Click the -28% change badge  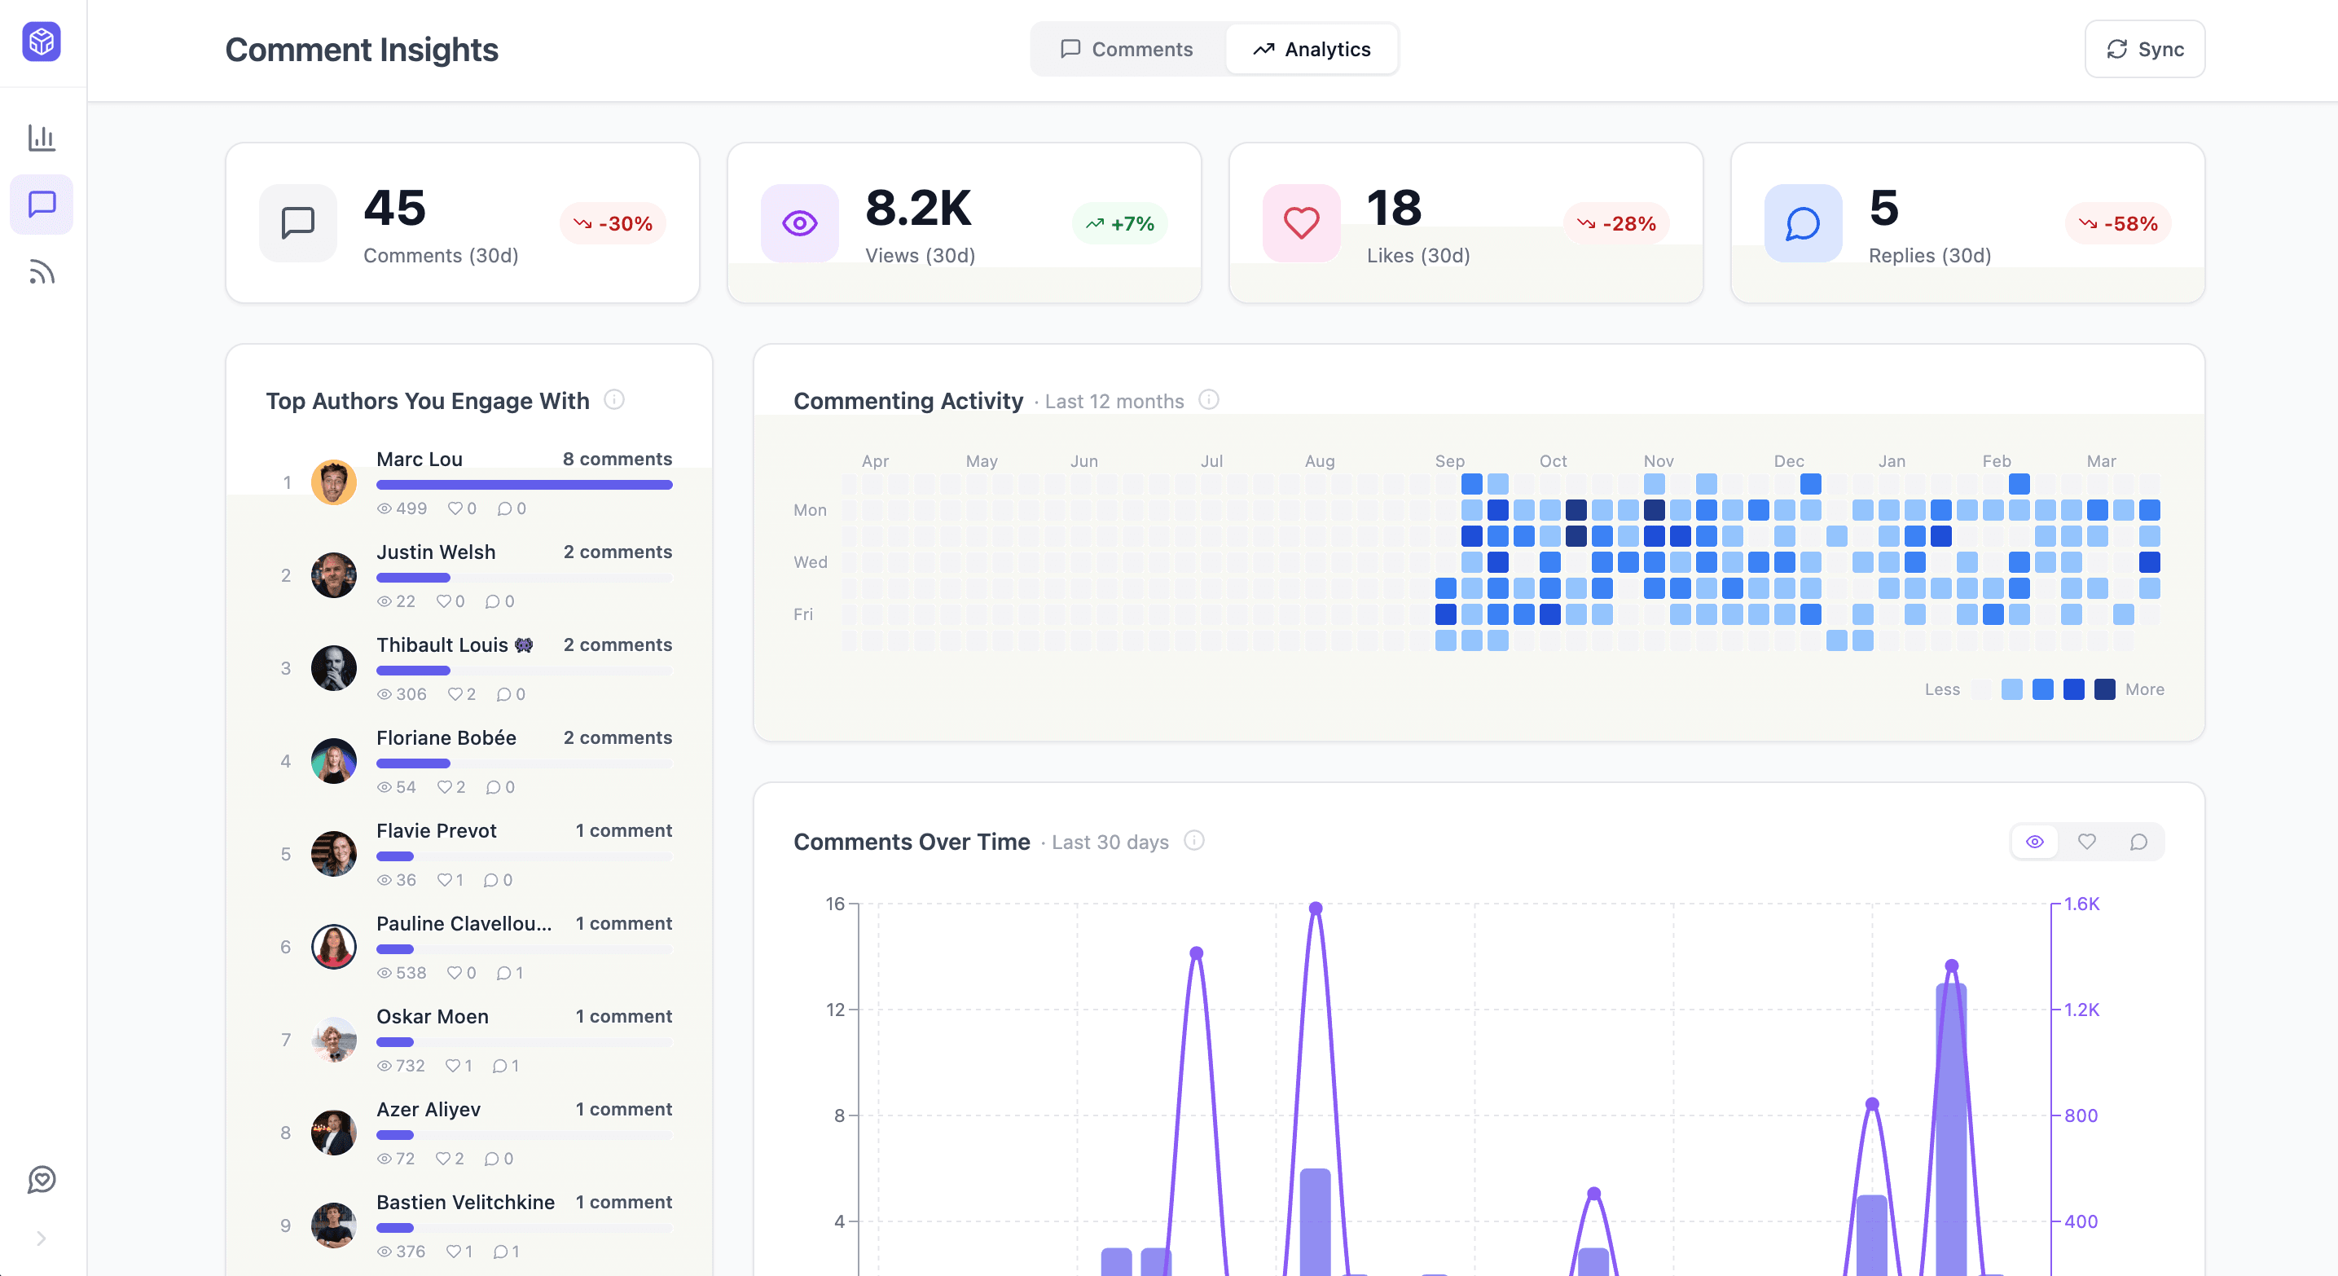tap(1616, 223)
